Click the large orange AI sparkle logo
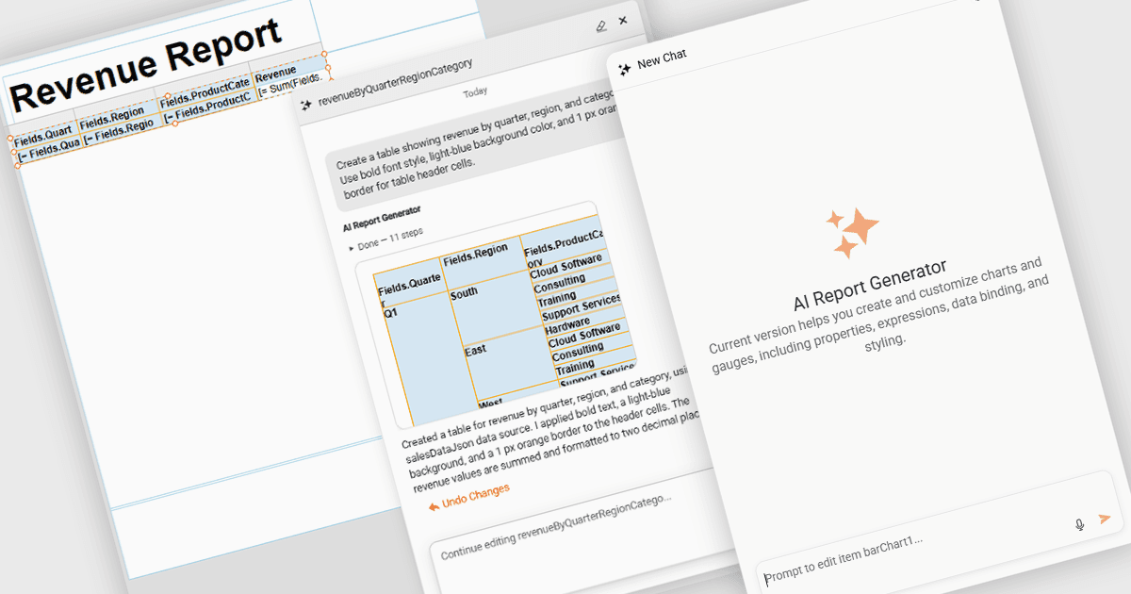Viewport: 1131px width, 594px height. click(x=852, y=231)
